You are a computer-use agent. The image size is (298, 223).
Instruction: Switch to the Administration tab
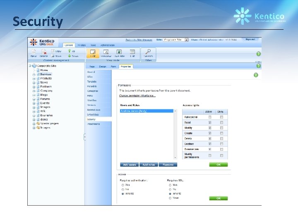click(108, 45)
